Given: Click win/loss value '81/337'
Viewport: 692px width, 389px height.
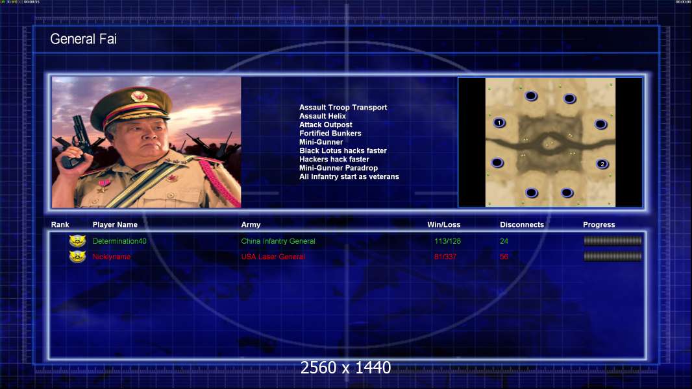Looking at the screenshot, I should 445,257.
